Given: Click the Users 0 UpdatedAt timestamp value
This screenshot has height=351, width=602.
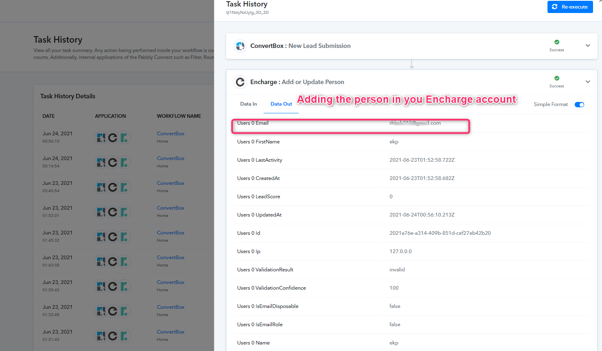Looking at the screenshot, I should [x=422, y=215].
